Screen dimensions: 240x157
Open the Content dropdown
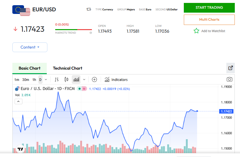pos(30,47)
